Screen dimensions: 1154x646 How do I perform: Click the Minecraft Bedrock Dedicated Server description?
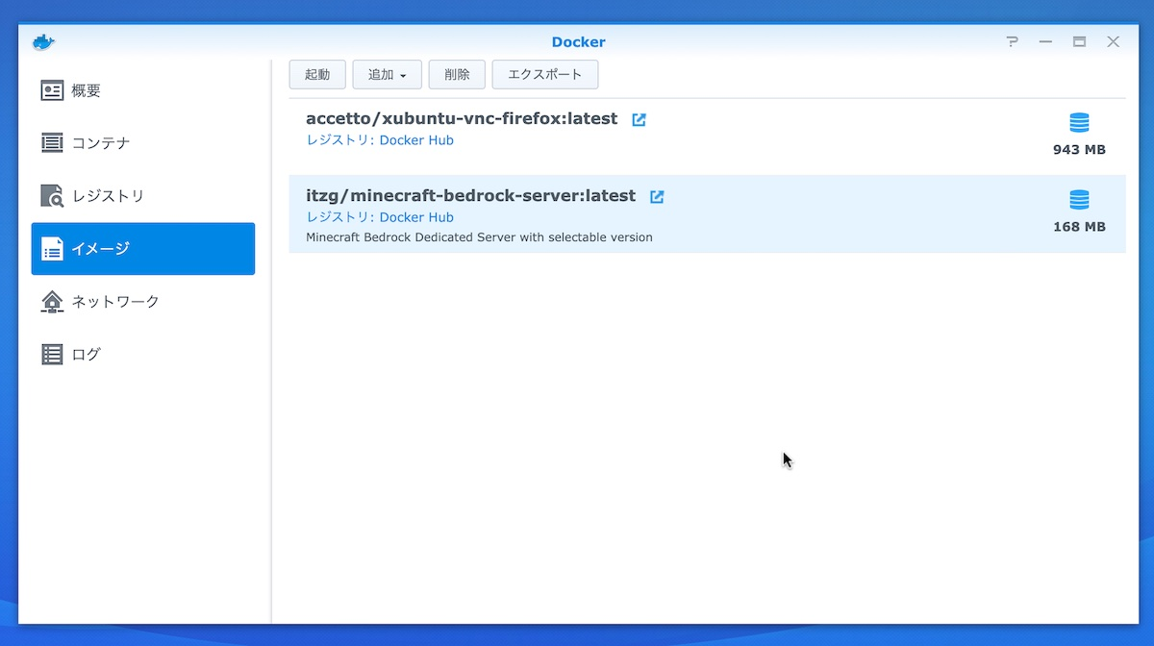coord(479,237)
